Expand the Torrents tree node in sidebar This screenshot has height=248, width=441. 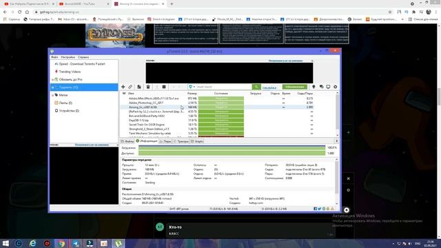coord(52,87)
